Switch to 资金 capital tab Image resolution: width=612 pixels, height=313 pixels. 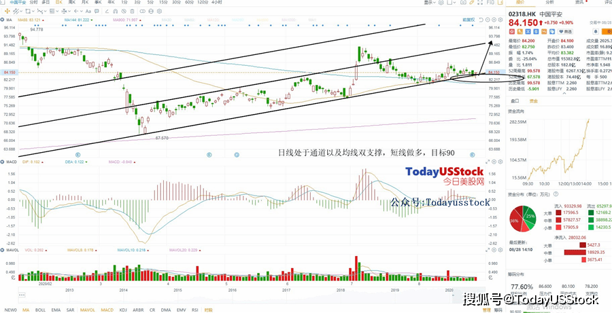(533, 101)
